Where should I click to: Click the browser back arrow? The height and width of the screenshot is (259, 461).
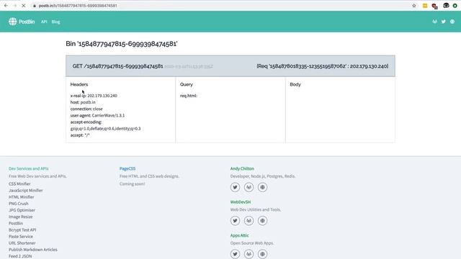pyautogui.click(x=6, y=6)
